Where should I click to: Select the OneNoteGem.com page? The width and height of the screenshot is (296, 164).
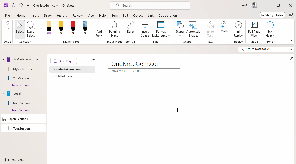(x=72, y=69)
